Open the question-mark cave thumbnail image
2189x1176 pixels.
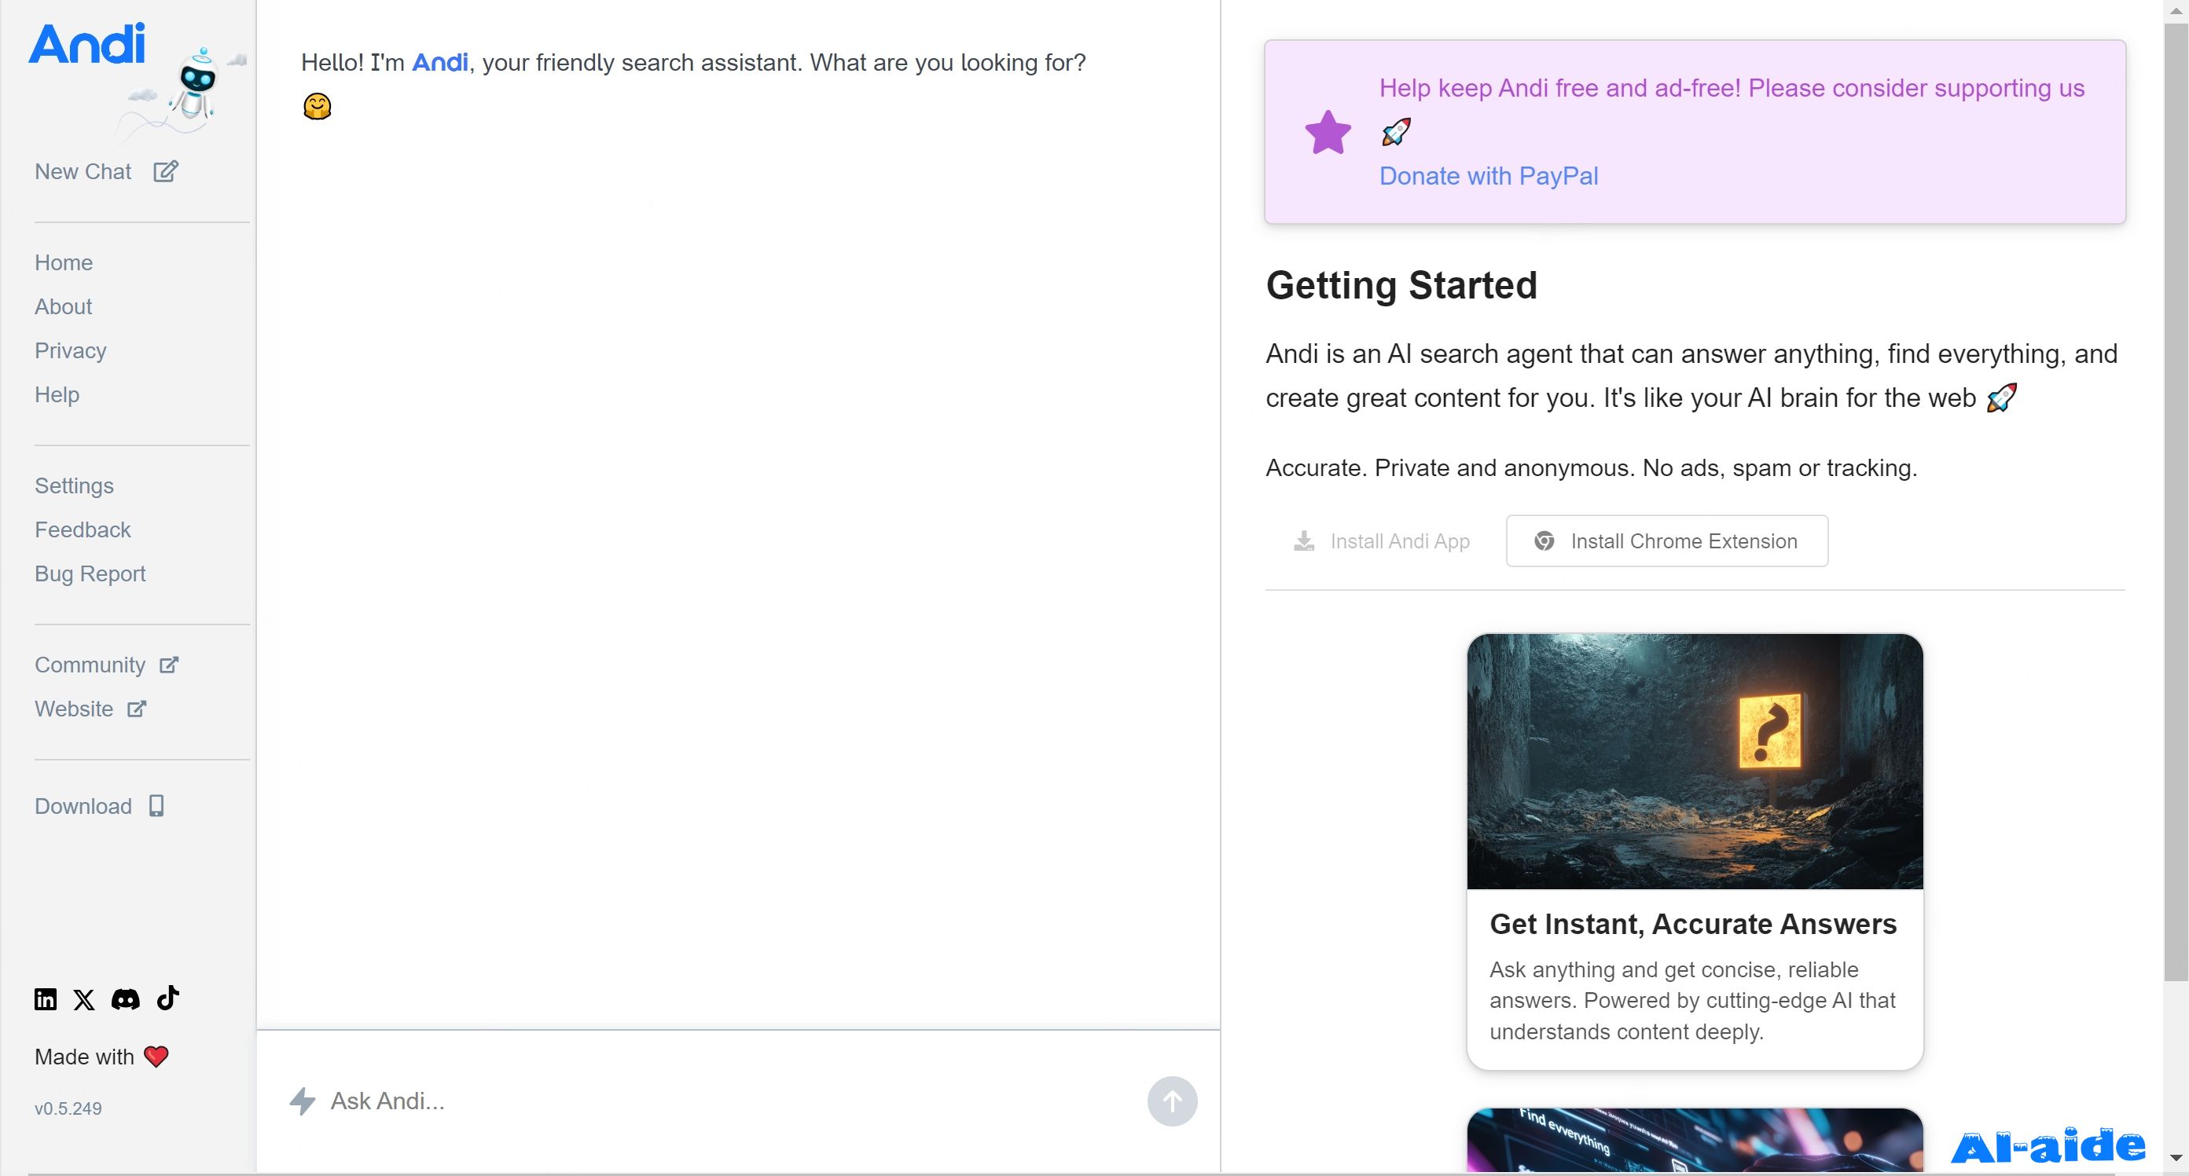tap(1695, 760)
